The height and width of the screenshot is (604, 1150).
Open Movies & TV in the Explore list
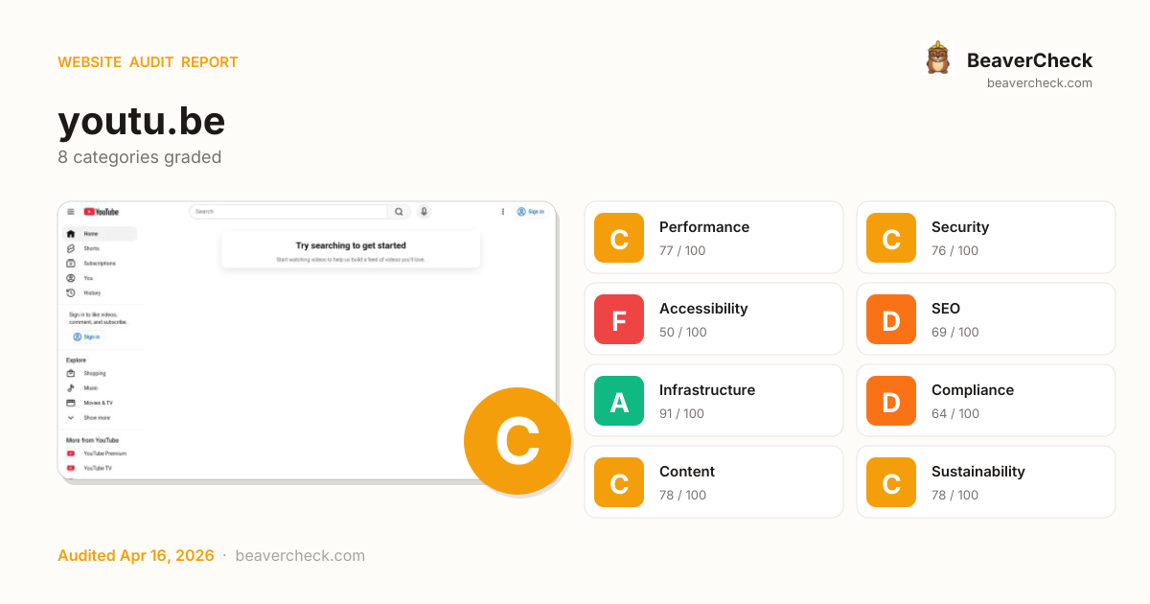pyautogui.click(x=97, y=403)
